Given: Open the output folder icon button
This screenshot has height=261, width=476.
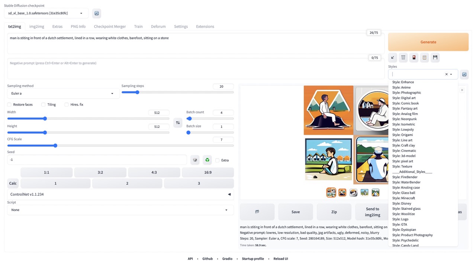Looking at the screenshot, I should (257, 212).
